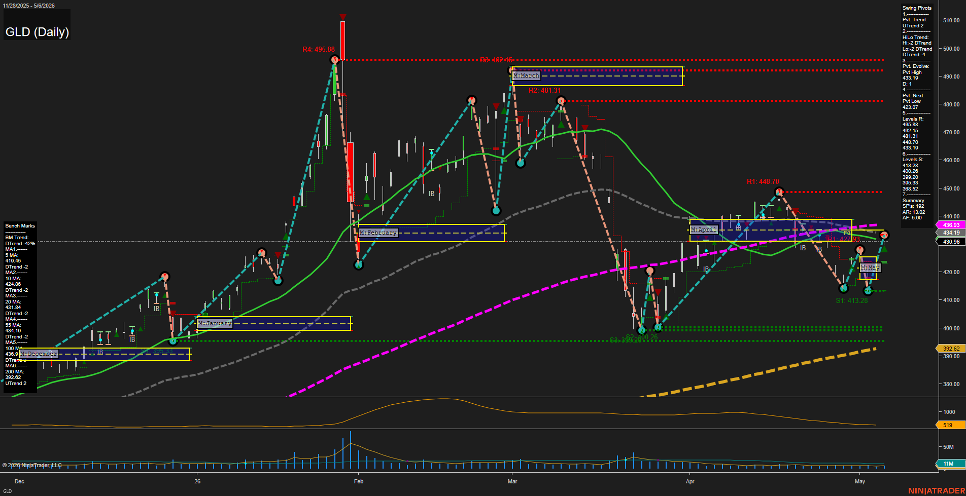Screen dimensions: 966x496
Task: Select the 50M volume axis label
Action: point(948,447)
